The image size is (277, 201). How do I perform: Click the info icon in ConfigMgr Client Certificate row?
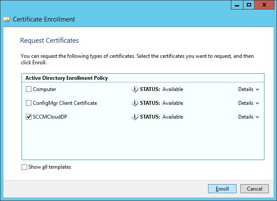tap(134, 103)
